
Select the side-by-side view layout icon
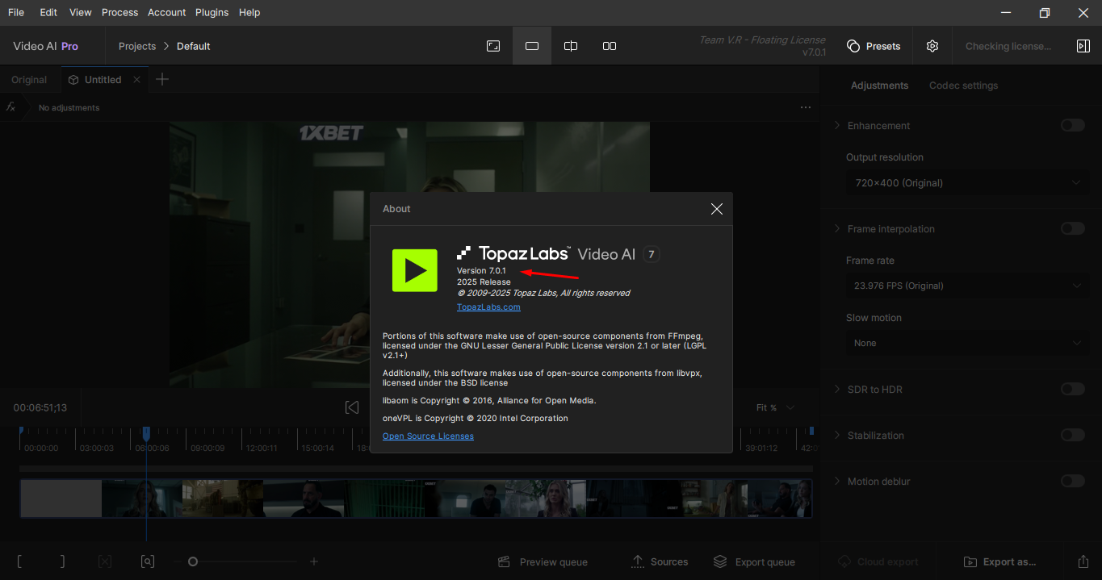pyautogui.click(x=610, y=46)
